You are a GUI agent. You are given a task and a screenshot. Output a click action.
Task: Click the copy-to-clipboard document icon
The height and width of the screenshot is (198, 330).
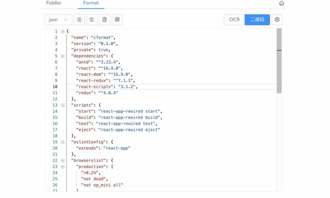click(x=105, y=20)
